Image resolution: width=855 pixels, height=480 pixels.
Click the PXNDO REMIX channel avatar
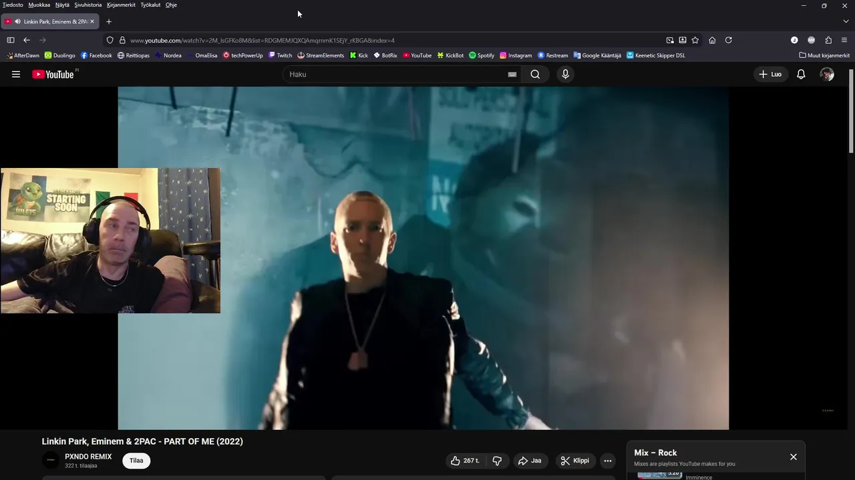(51, 460)
